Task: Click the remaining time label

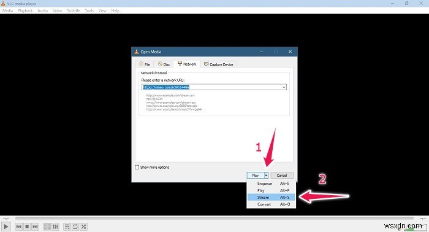Action: [x=423, y=218]
